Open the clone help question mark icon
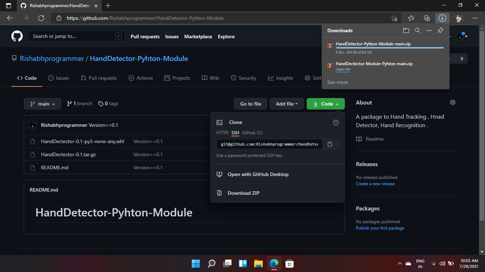This screenshot has height=272, width=485. (336, 123)
